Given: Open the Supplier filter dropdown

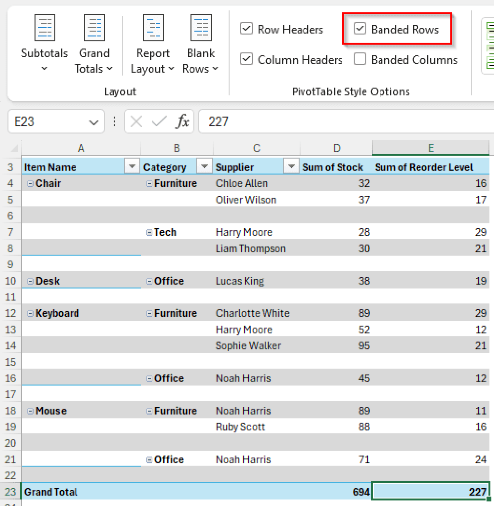Looking at the screenshot, I should [x=291, y=167].
